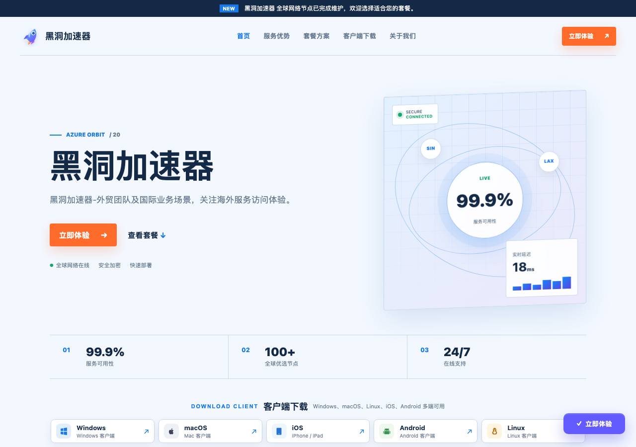Click the DOWNLOAD CLIENT heading label
The height and width of the screenshot is (447, 636).
click(225, 406)
